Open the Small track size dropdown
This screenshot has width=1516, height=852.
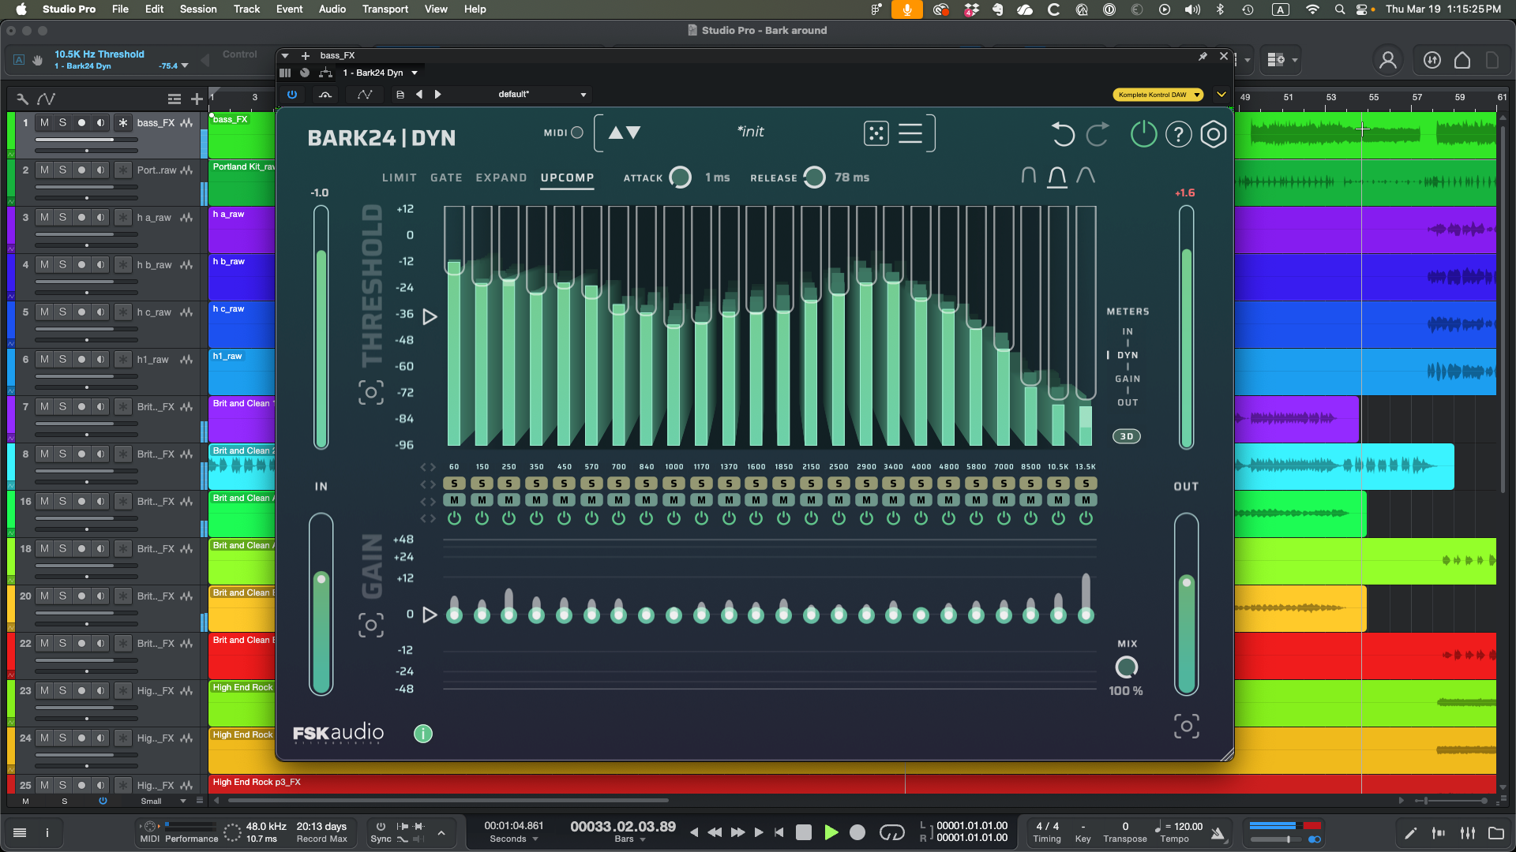pos(163,802)
